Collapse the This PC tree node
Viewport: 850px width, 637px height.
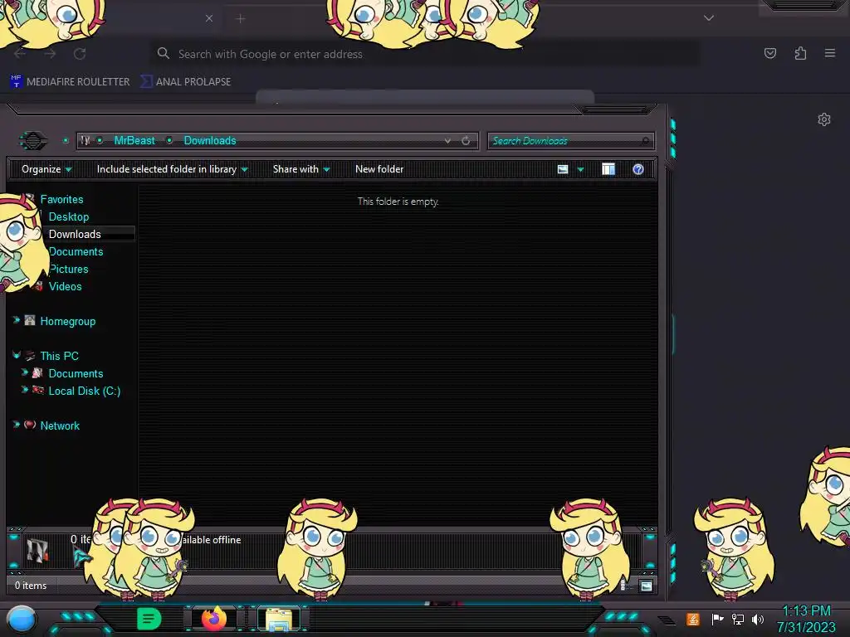[x=17, y=355]
